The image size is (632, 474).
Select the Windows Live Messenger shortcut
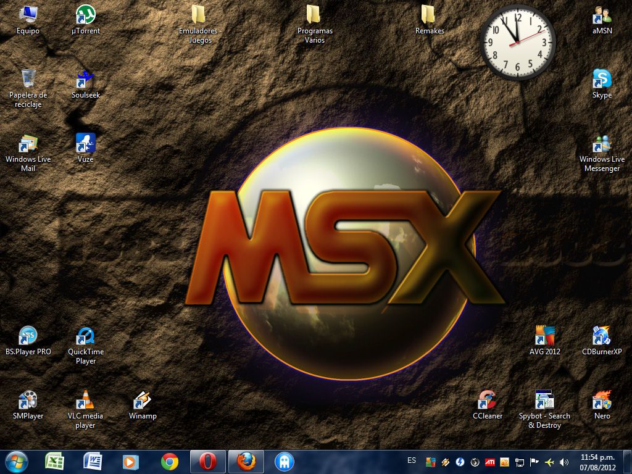602,153
